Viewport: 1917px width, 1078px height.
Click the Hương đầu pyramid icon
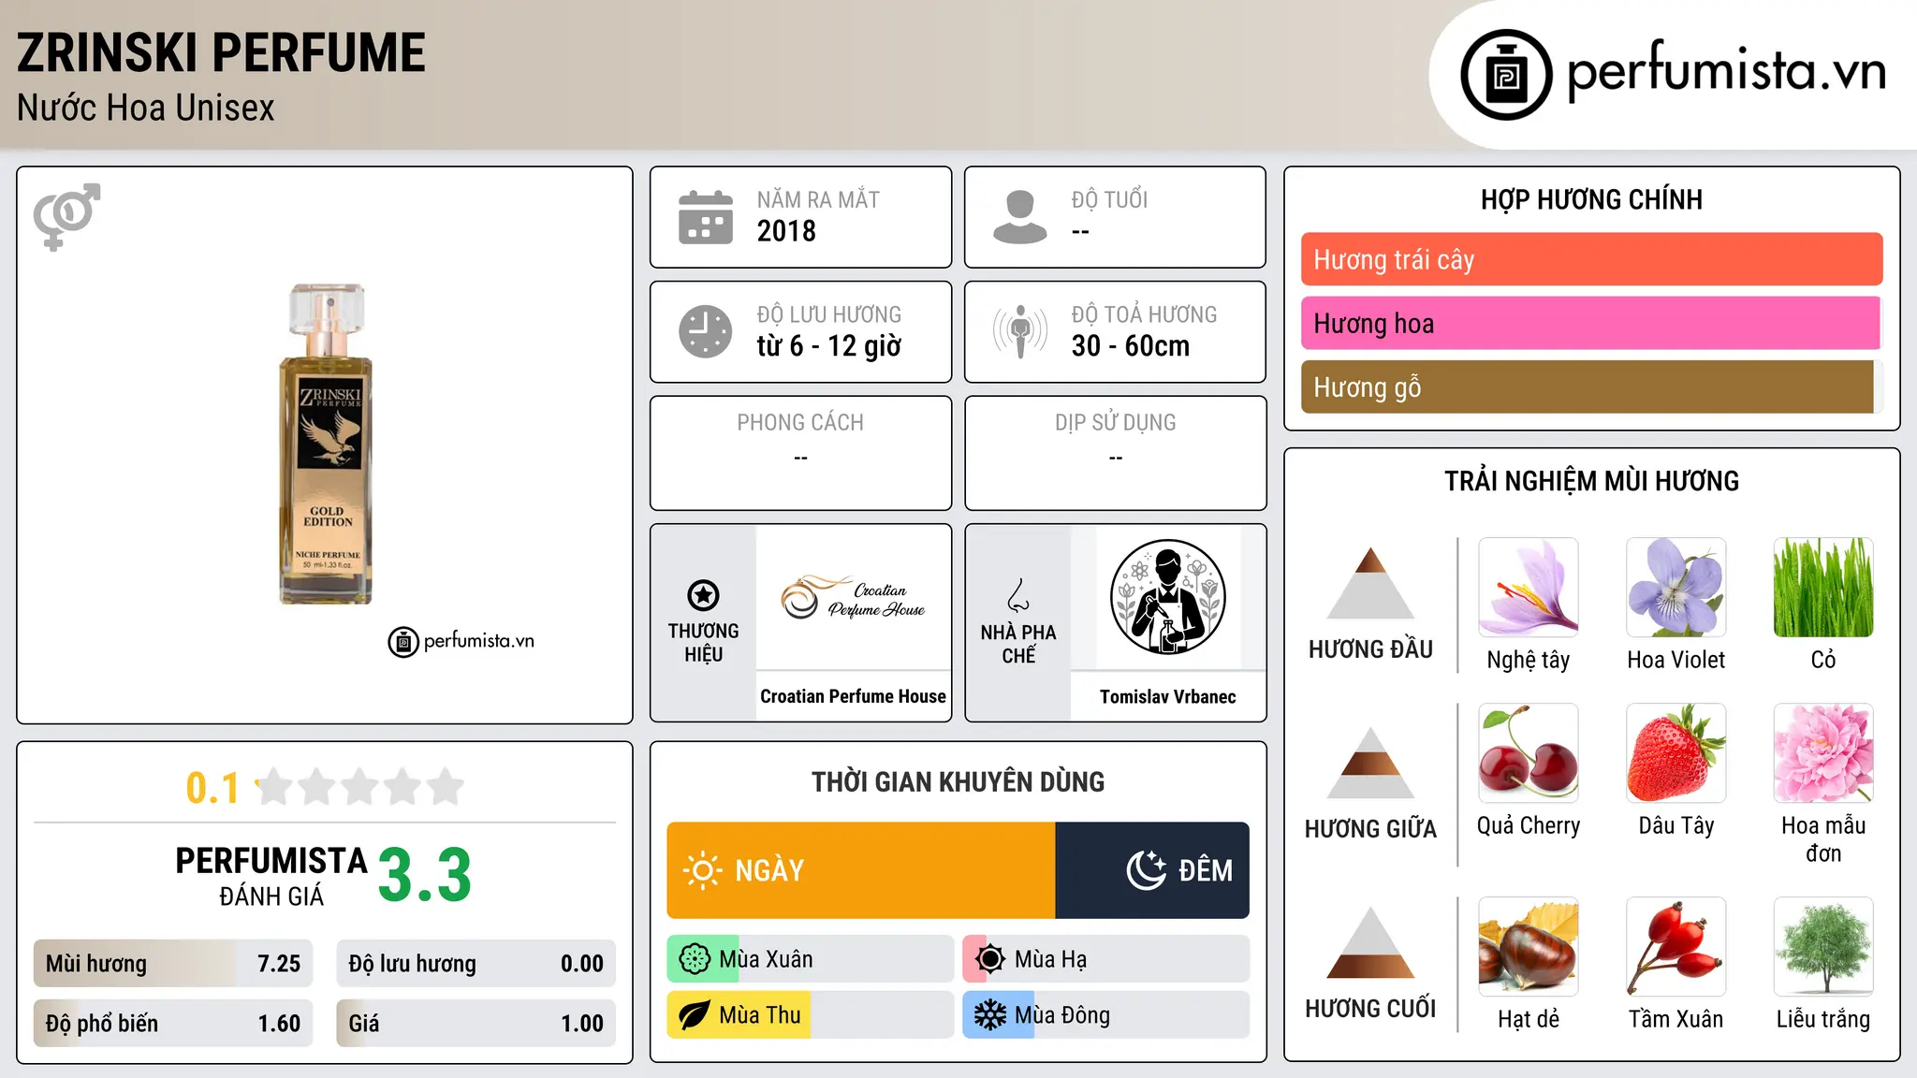[1370, 583]
